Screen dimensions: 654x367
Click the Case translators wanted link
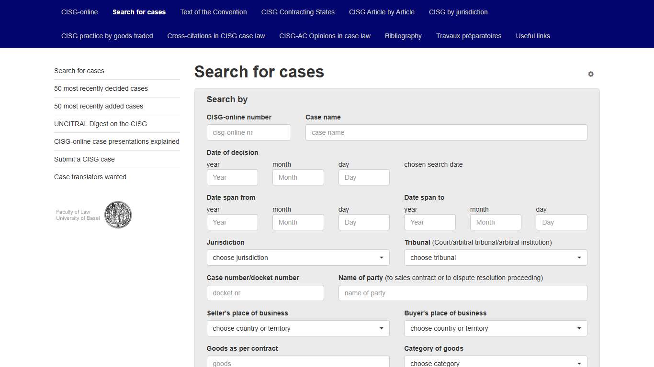pos(90,177)
